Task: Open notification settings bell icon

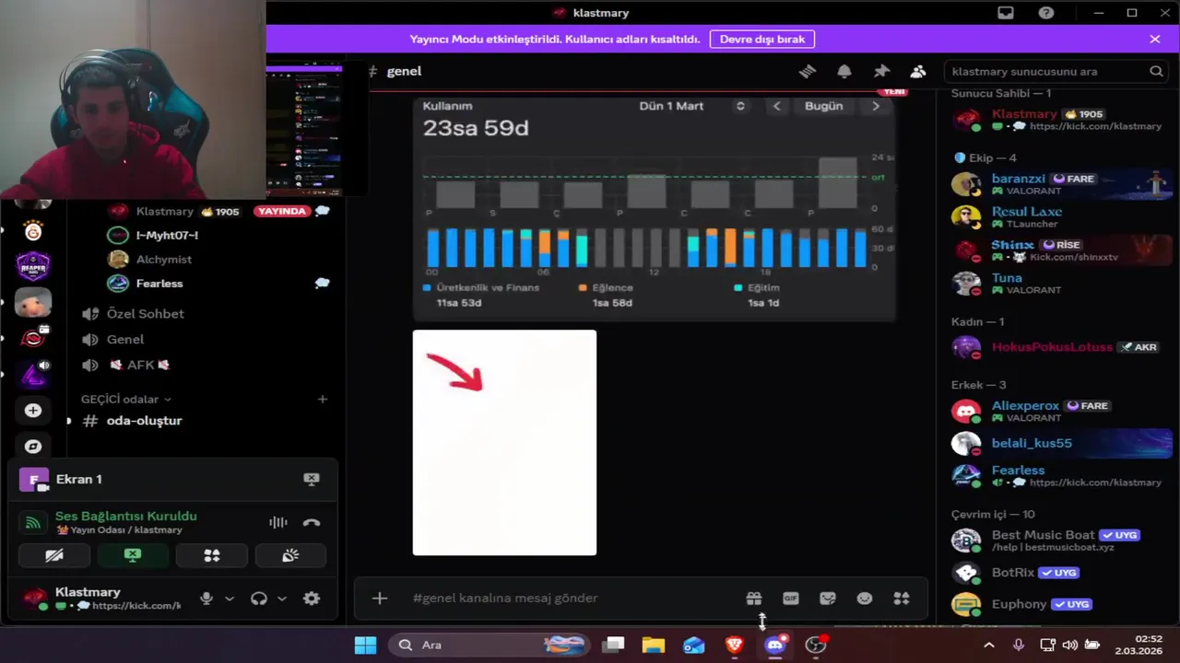Action: 844,71
